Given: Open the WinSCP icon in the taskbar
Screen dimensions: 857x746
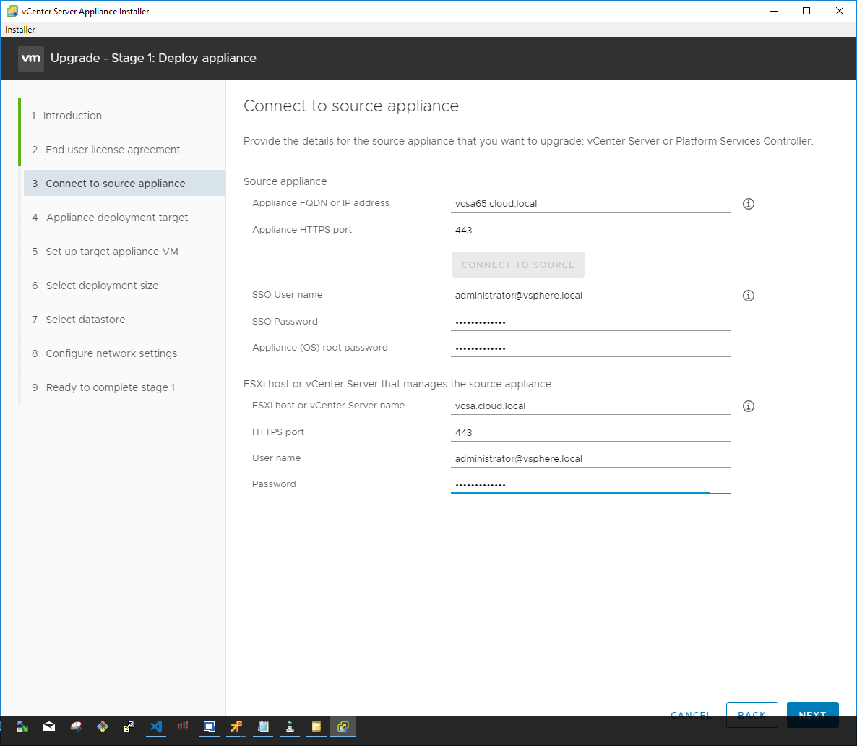Looking at the screenshot, I should (x=22, y=726).
